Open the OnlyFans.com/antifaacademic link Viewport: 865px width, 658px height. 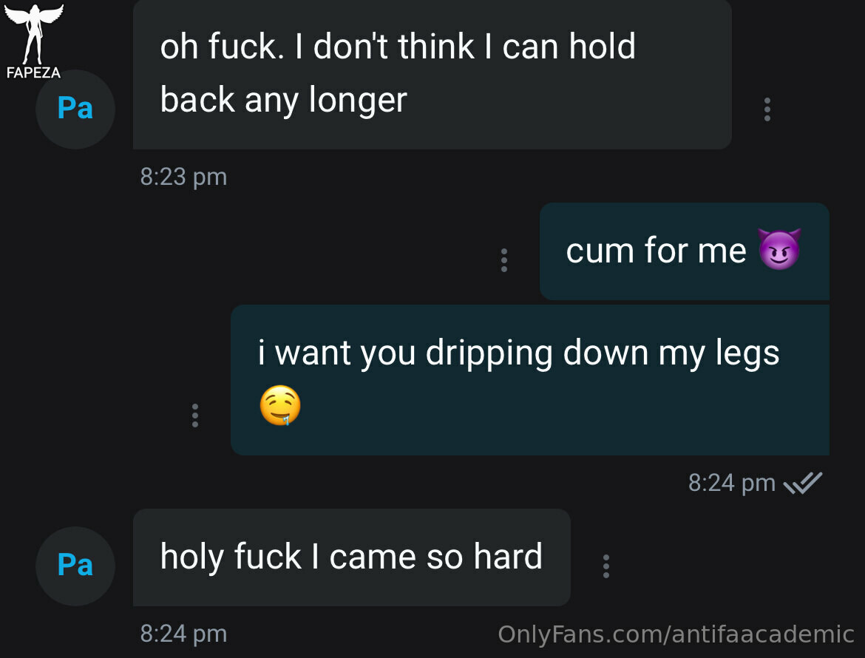676,634
